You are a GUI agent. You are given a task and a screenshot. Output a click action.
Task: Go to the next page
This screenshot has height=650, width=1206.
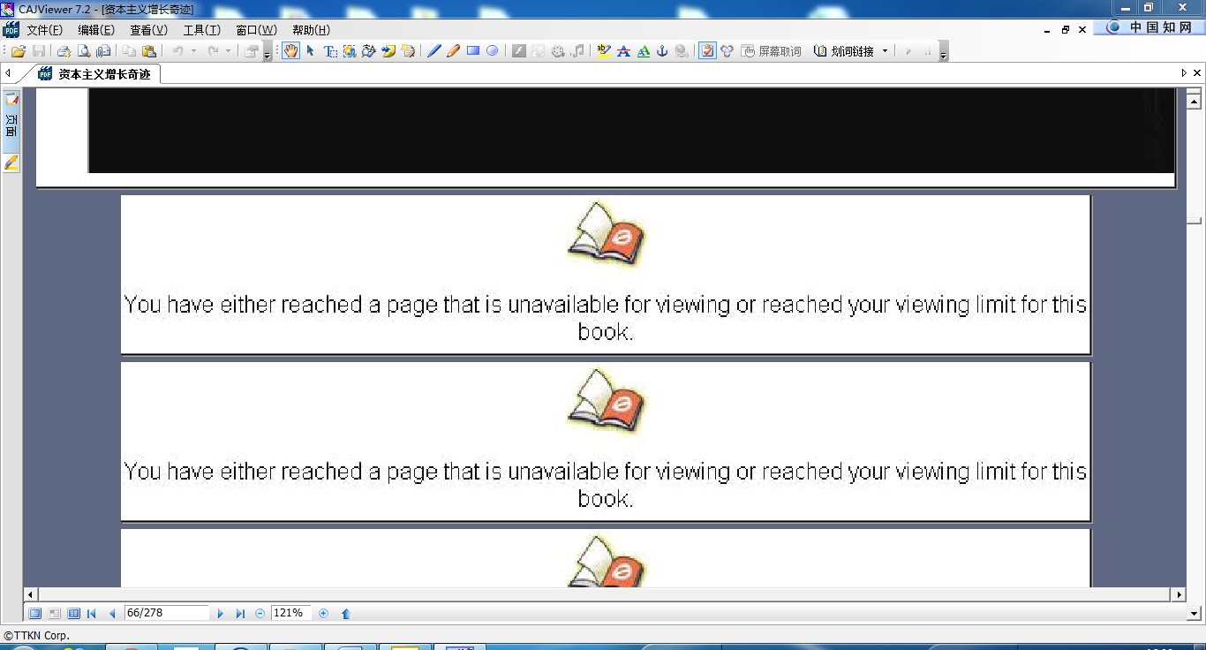coord(220,613)
